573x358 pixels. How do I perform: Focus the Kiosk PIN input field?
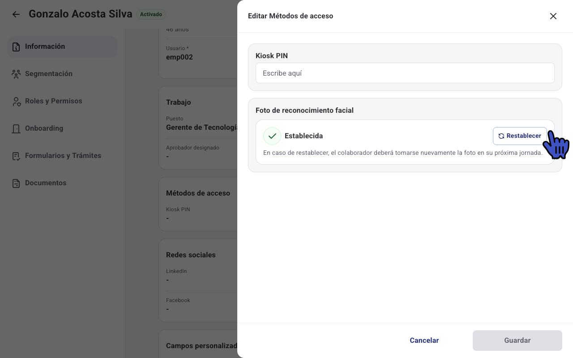(405, 73)
